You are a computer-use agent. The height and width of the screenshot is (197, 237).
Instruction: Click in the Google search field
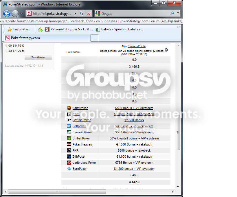pos(135,13)
